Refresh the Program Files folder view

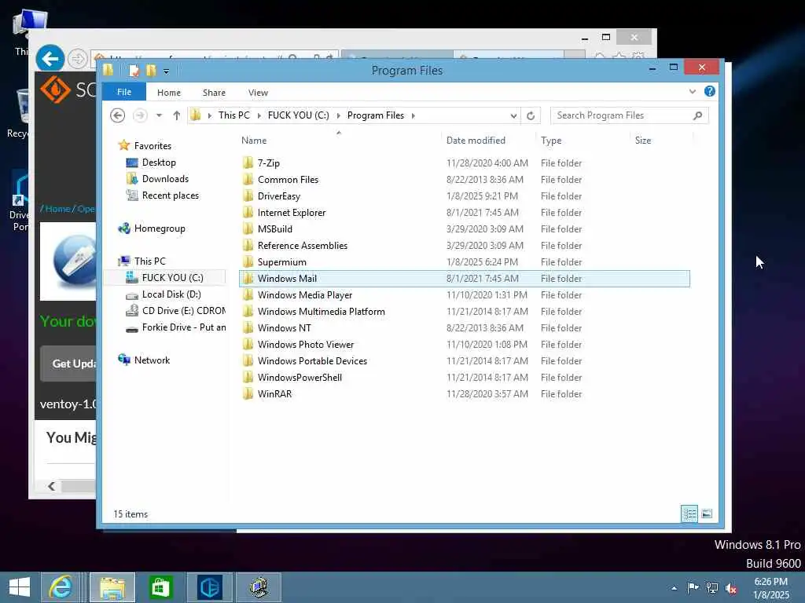click(531, 116)
